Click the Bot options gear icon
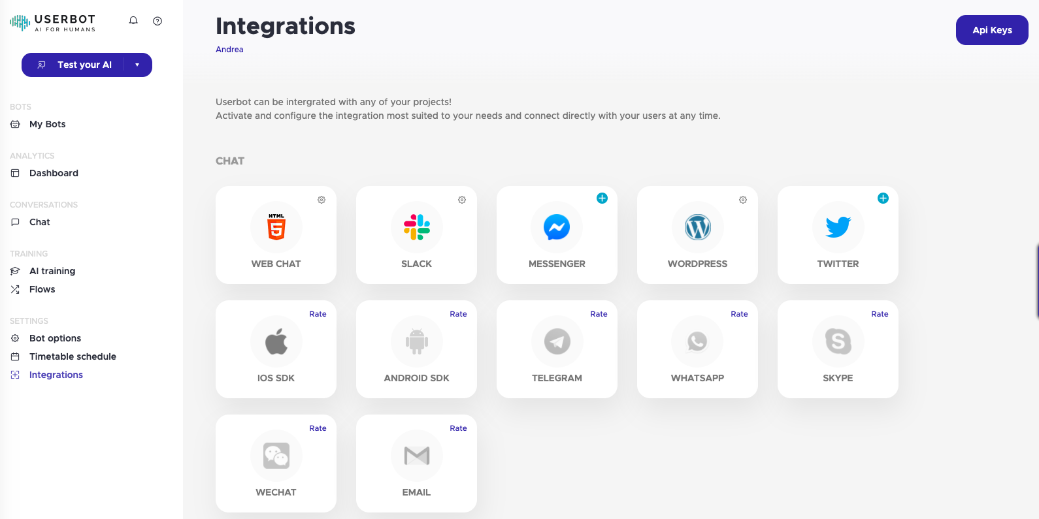The image size is (1039, 519). [15, 338]
